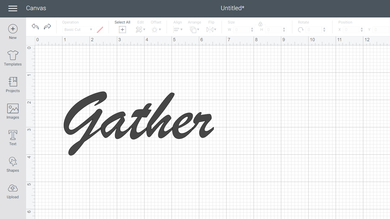Image resolution: width=390 pixels, height=219 pixels.
Task: Open the Flip options
Action: click(x=211, y=29)
